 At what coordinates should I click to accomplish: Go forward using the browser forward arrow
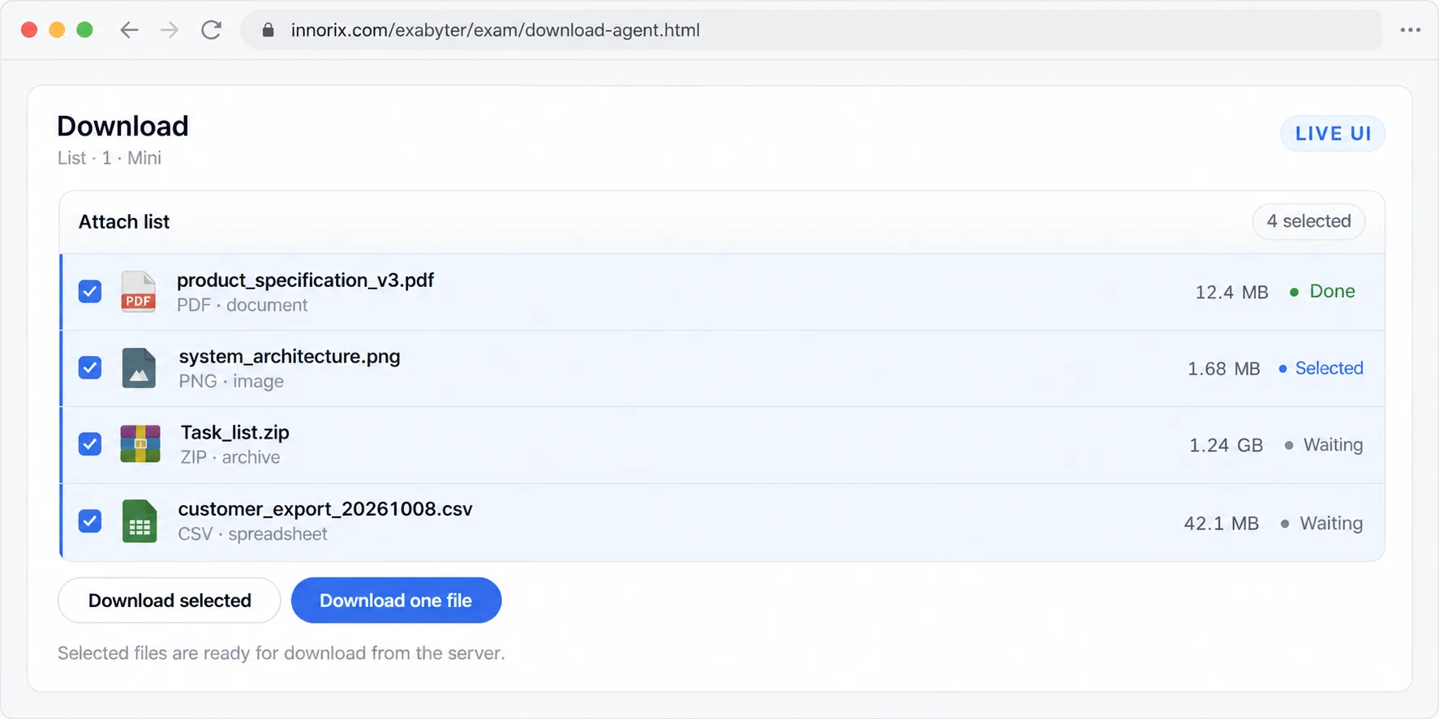pos(170,30)
